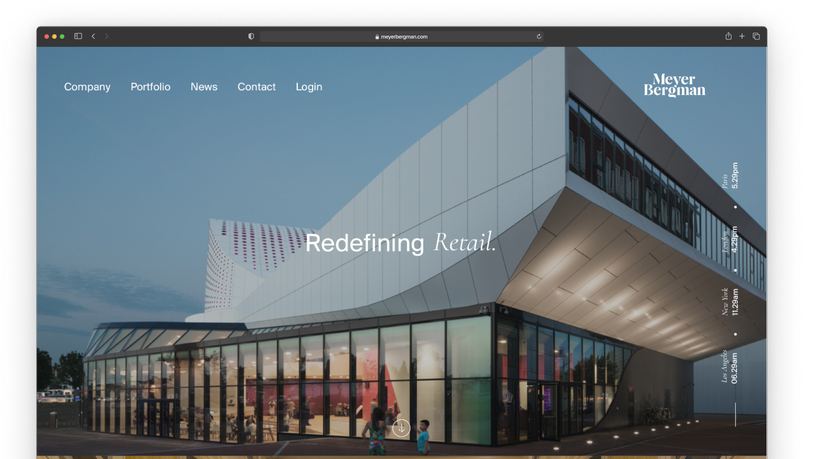The height and width of the screenshot is (459, 816).
Task: Click the New York 11.29am time label
Action: click(x=730, y=302)
